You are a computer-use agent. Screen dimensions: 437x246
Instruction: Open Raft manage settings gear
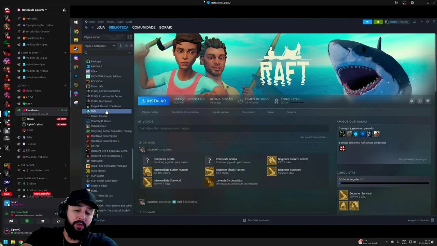[x=412, y=101]
